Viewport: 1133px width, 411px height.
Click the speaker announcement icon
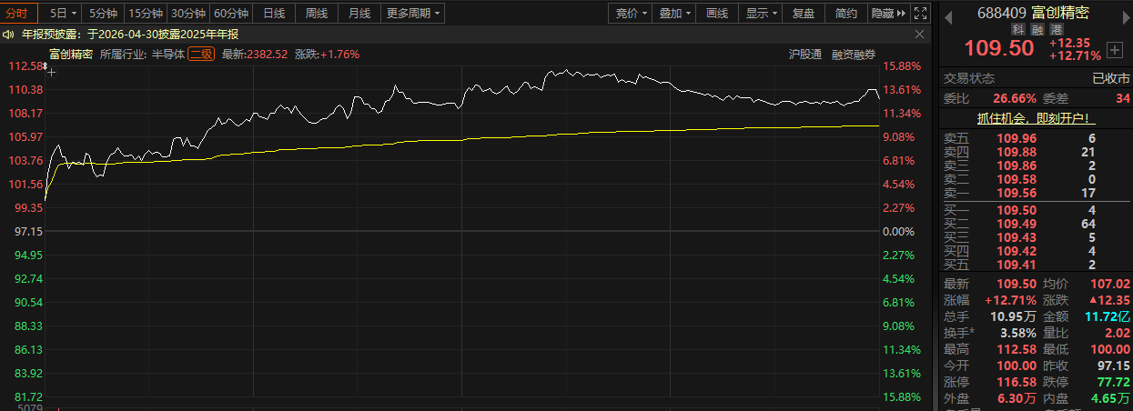click(8, 34)
